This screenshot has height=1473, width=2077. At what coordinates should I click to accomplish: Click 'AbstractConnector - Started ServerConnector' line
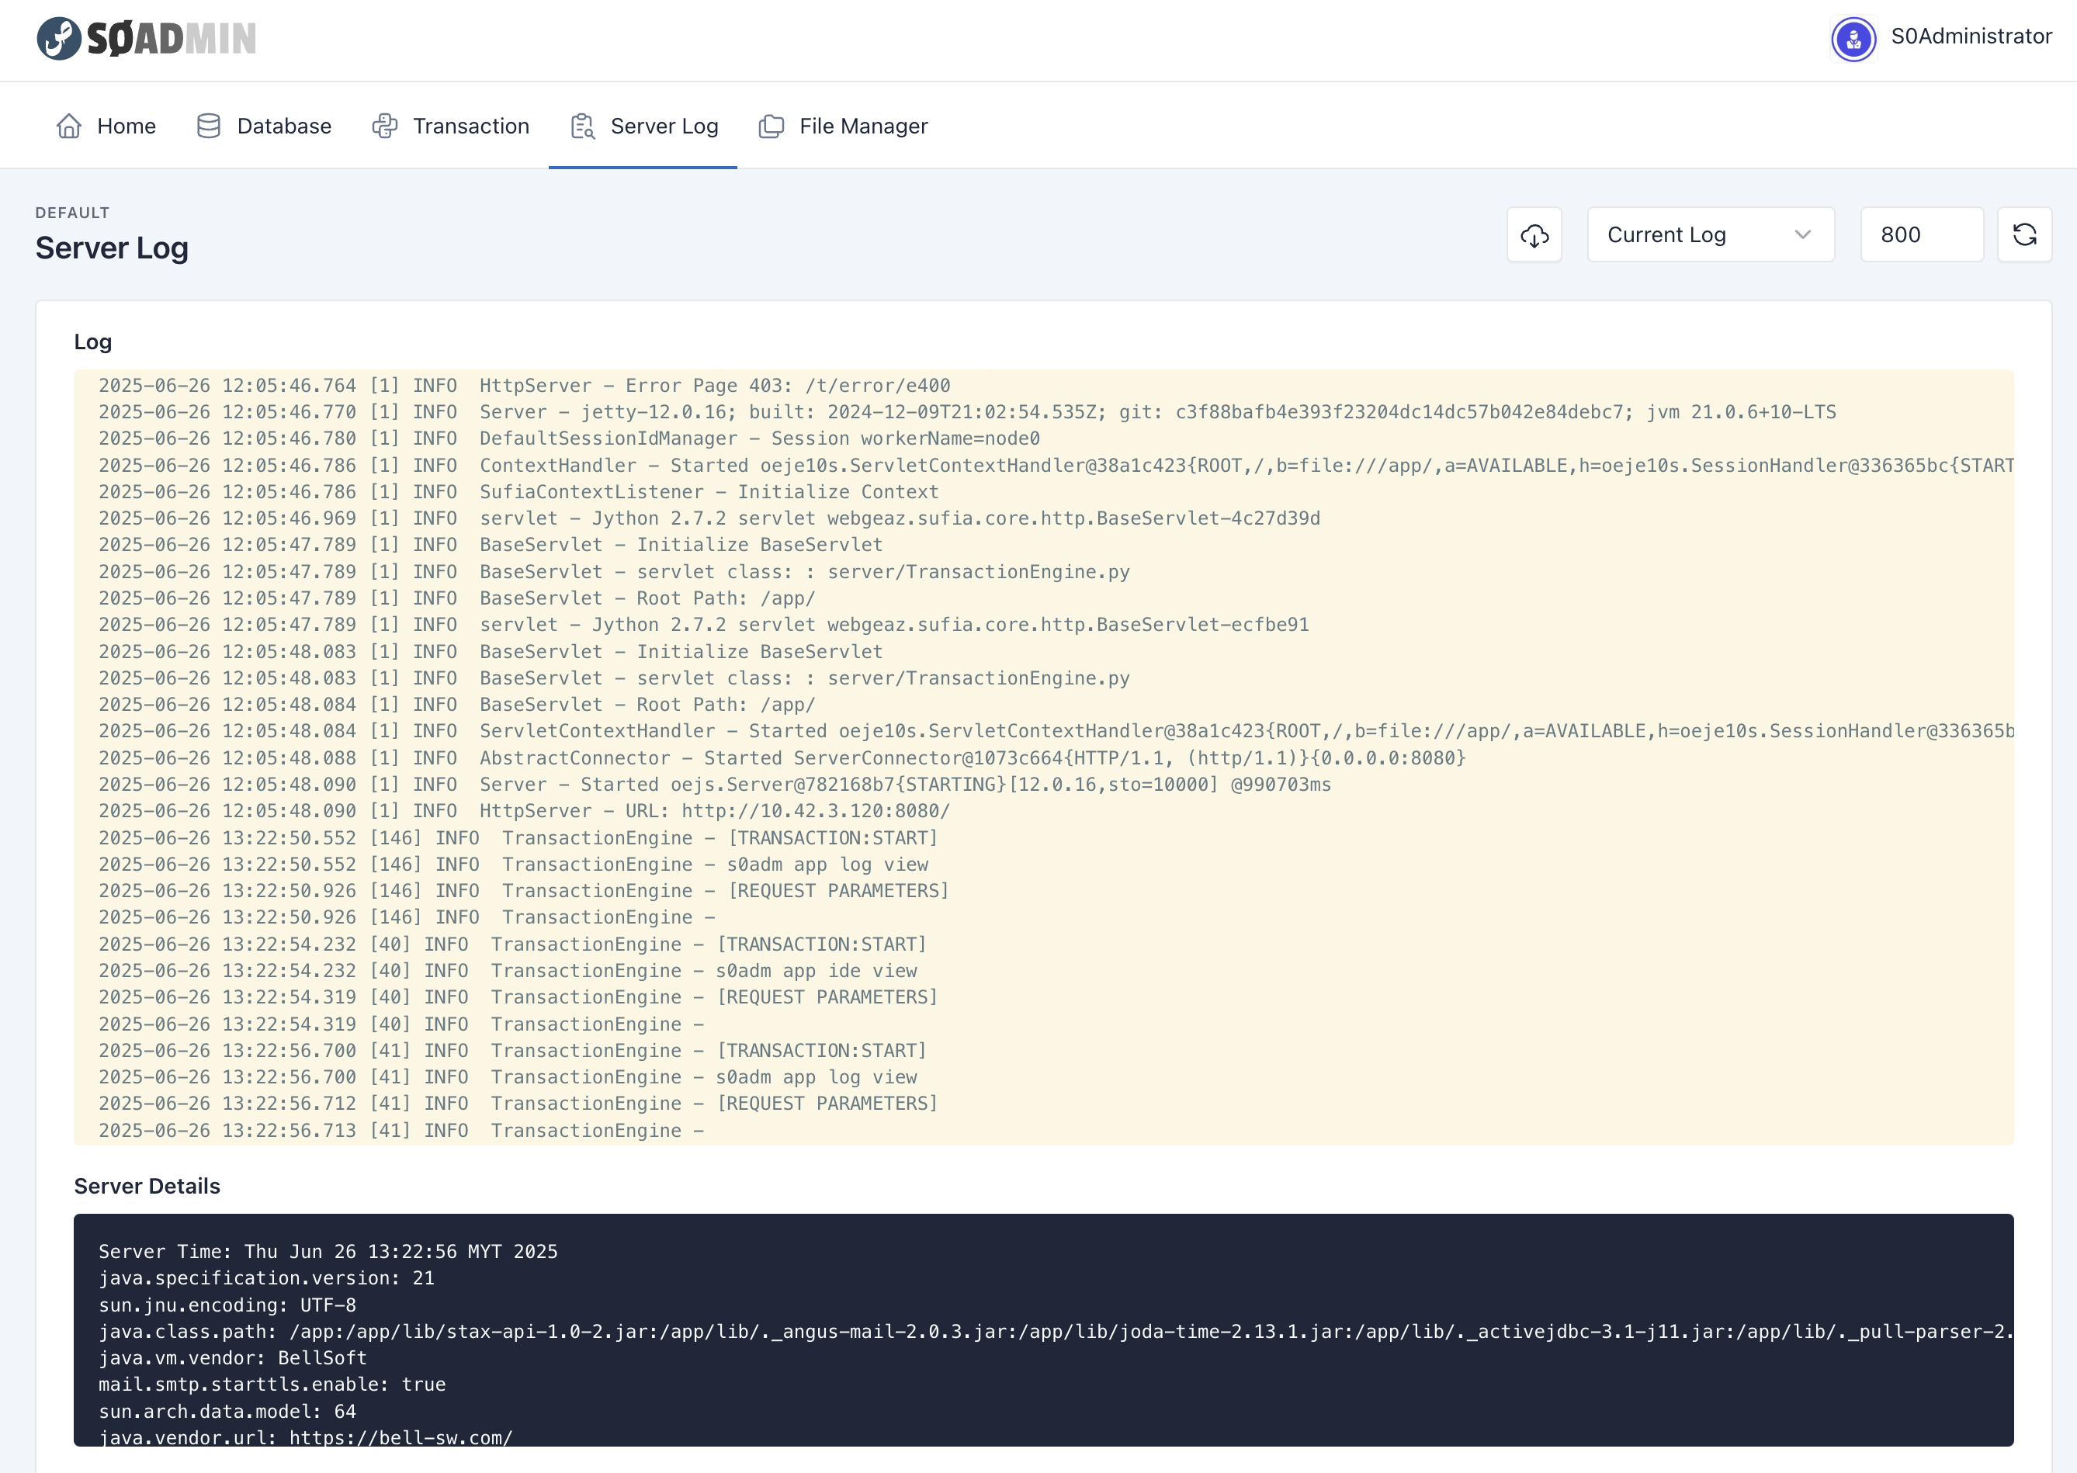click(782, 757)
